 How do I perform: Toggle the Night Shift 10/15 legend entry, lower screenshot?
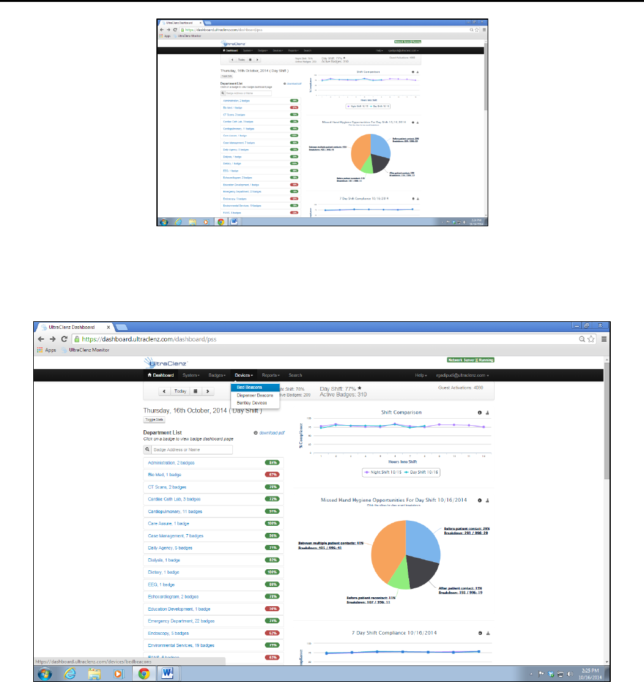[x=383, y=472]
